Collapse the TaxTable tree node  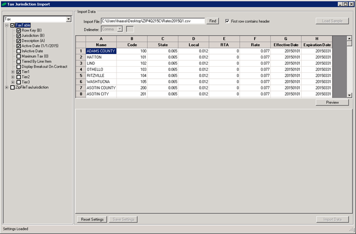[x=7, y=25]
